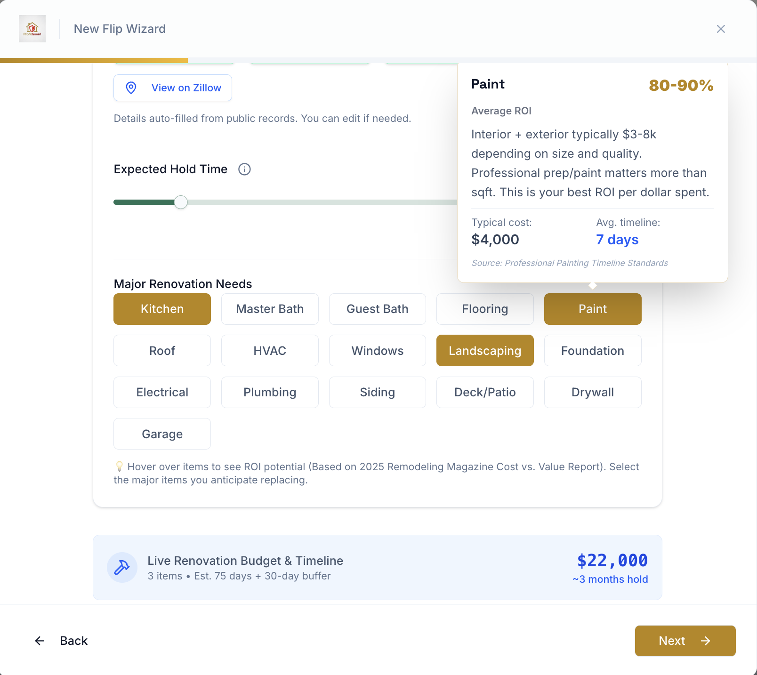Add HVAC to the renovation needs

coord(270,350)
